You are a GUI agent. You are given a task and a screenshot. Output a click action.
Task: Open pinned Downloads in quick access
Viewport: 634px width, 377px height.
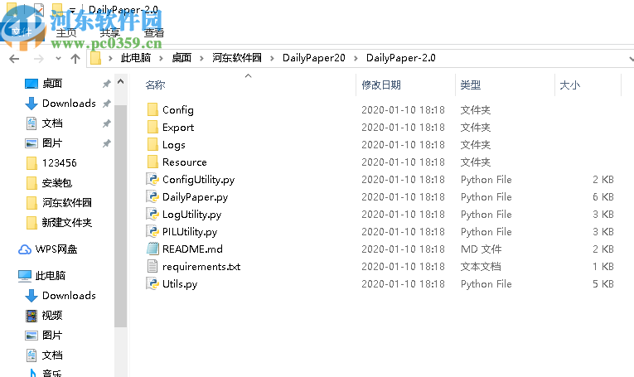click(x=60, y=104)
